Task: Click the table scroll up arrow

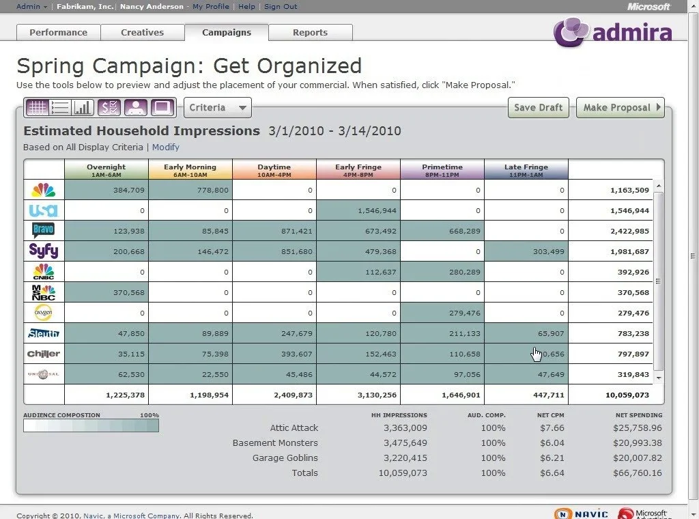Action: coord(659,186)
